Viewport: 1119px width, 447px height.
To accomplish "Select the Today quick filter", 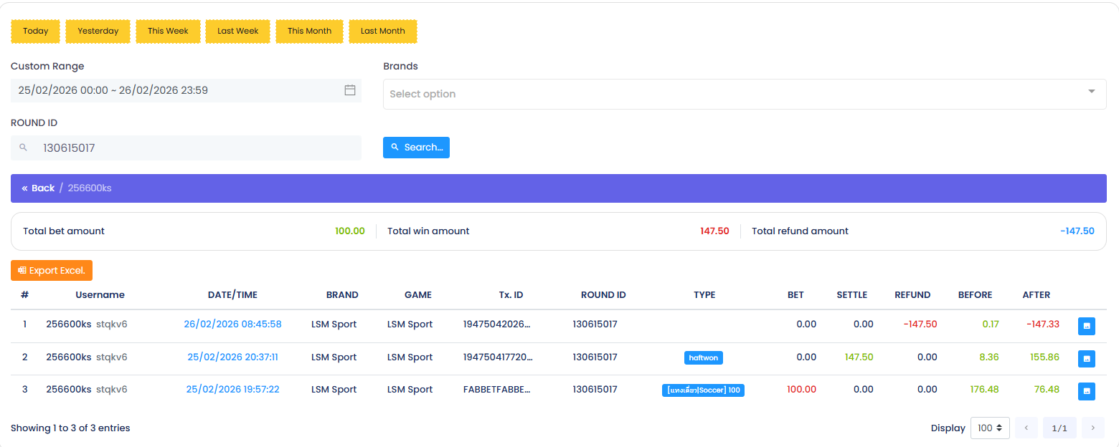I will tap(35, 32).
